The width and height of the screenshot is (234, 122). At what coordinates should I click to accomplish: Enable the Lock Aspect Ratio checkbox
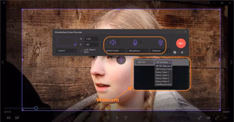coord(81,51)
